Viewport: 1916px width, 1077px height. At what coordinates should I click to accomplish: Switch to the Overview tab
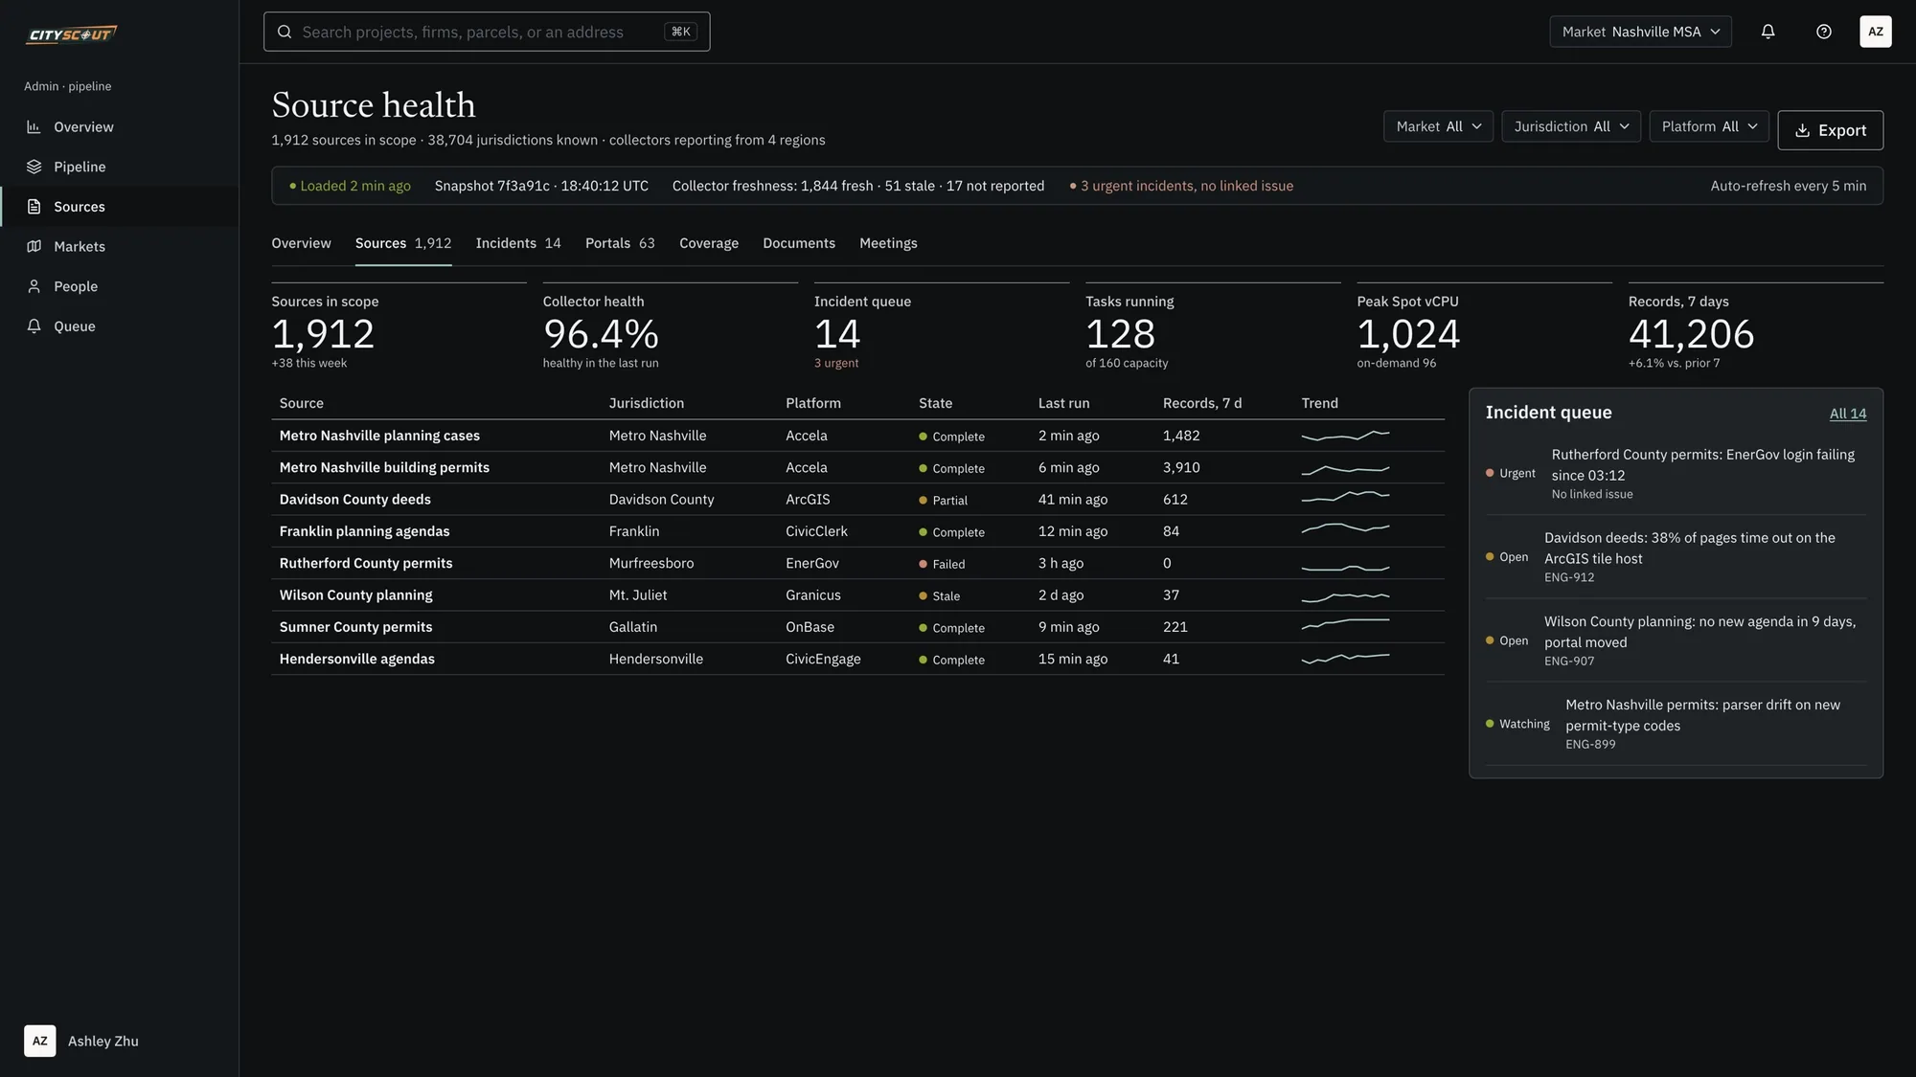(301, 243)
